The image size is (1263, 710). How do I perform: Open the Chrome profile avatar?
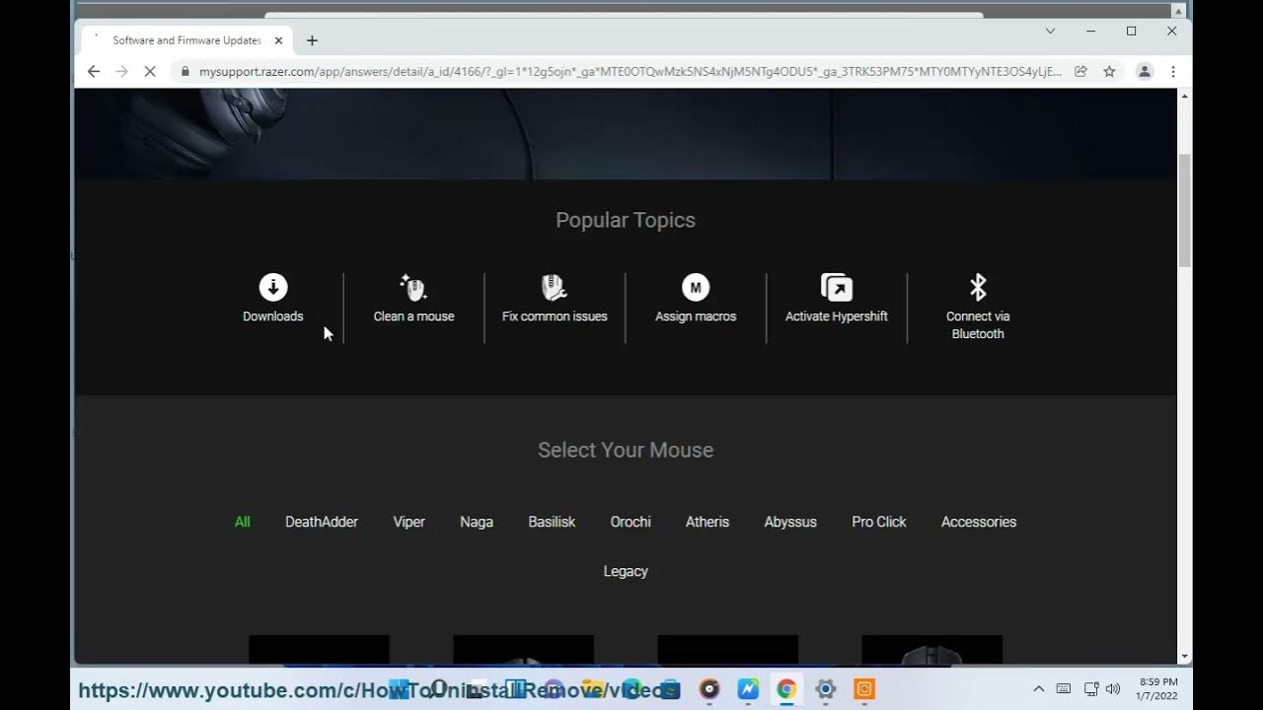[1145, 71]
